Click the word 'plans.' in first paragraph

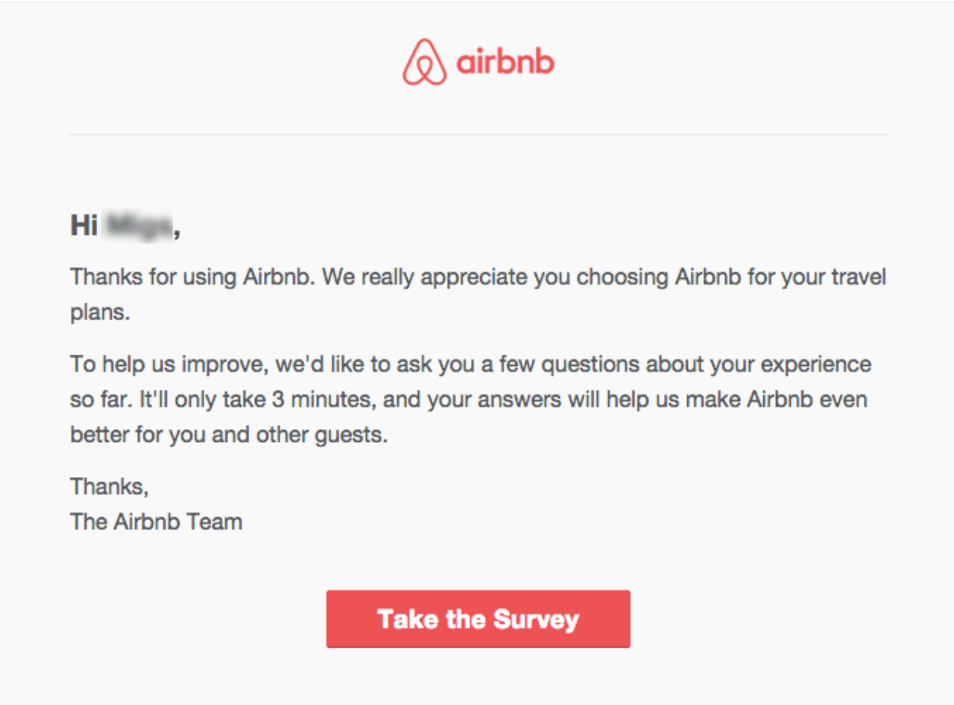click(101, 313)
